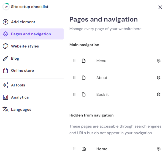168x156 pixels.
Task: Select Pages and navigation in sidebar
Action: (31, 34)
